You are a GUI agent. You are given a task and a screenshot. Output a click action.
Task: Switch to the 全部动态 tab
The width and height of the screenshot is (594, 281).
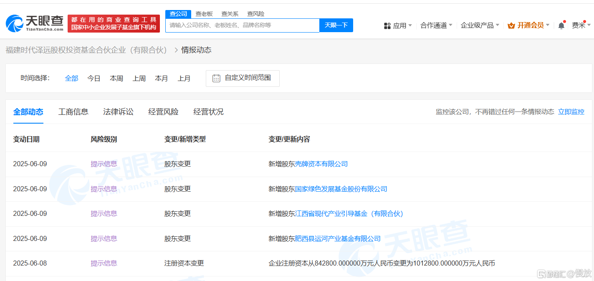(28, 111)
